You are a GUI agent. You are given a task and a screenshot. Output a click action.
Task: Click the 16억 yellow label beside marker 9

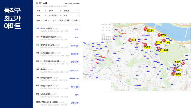coord(134,40)
